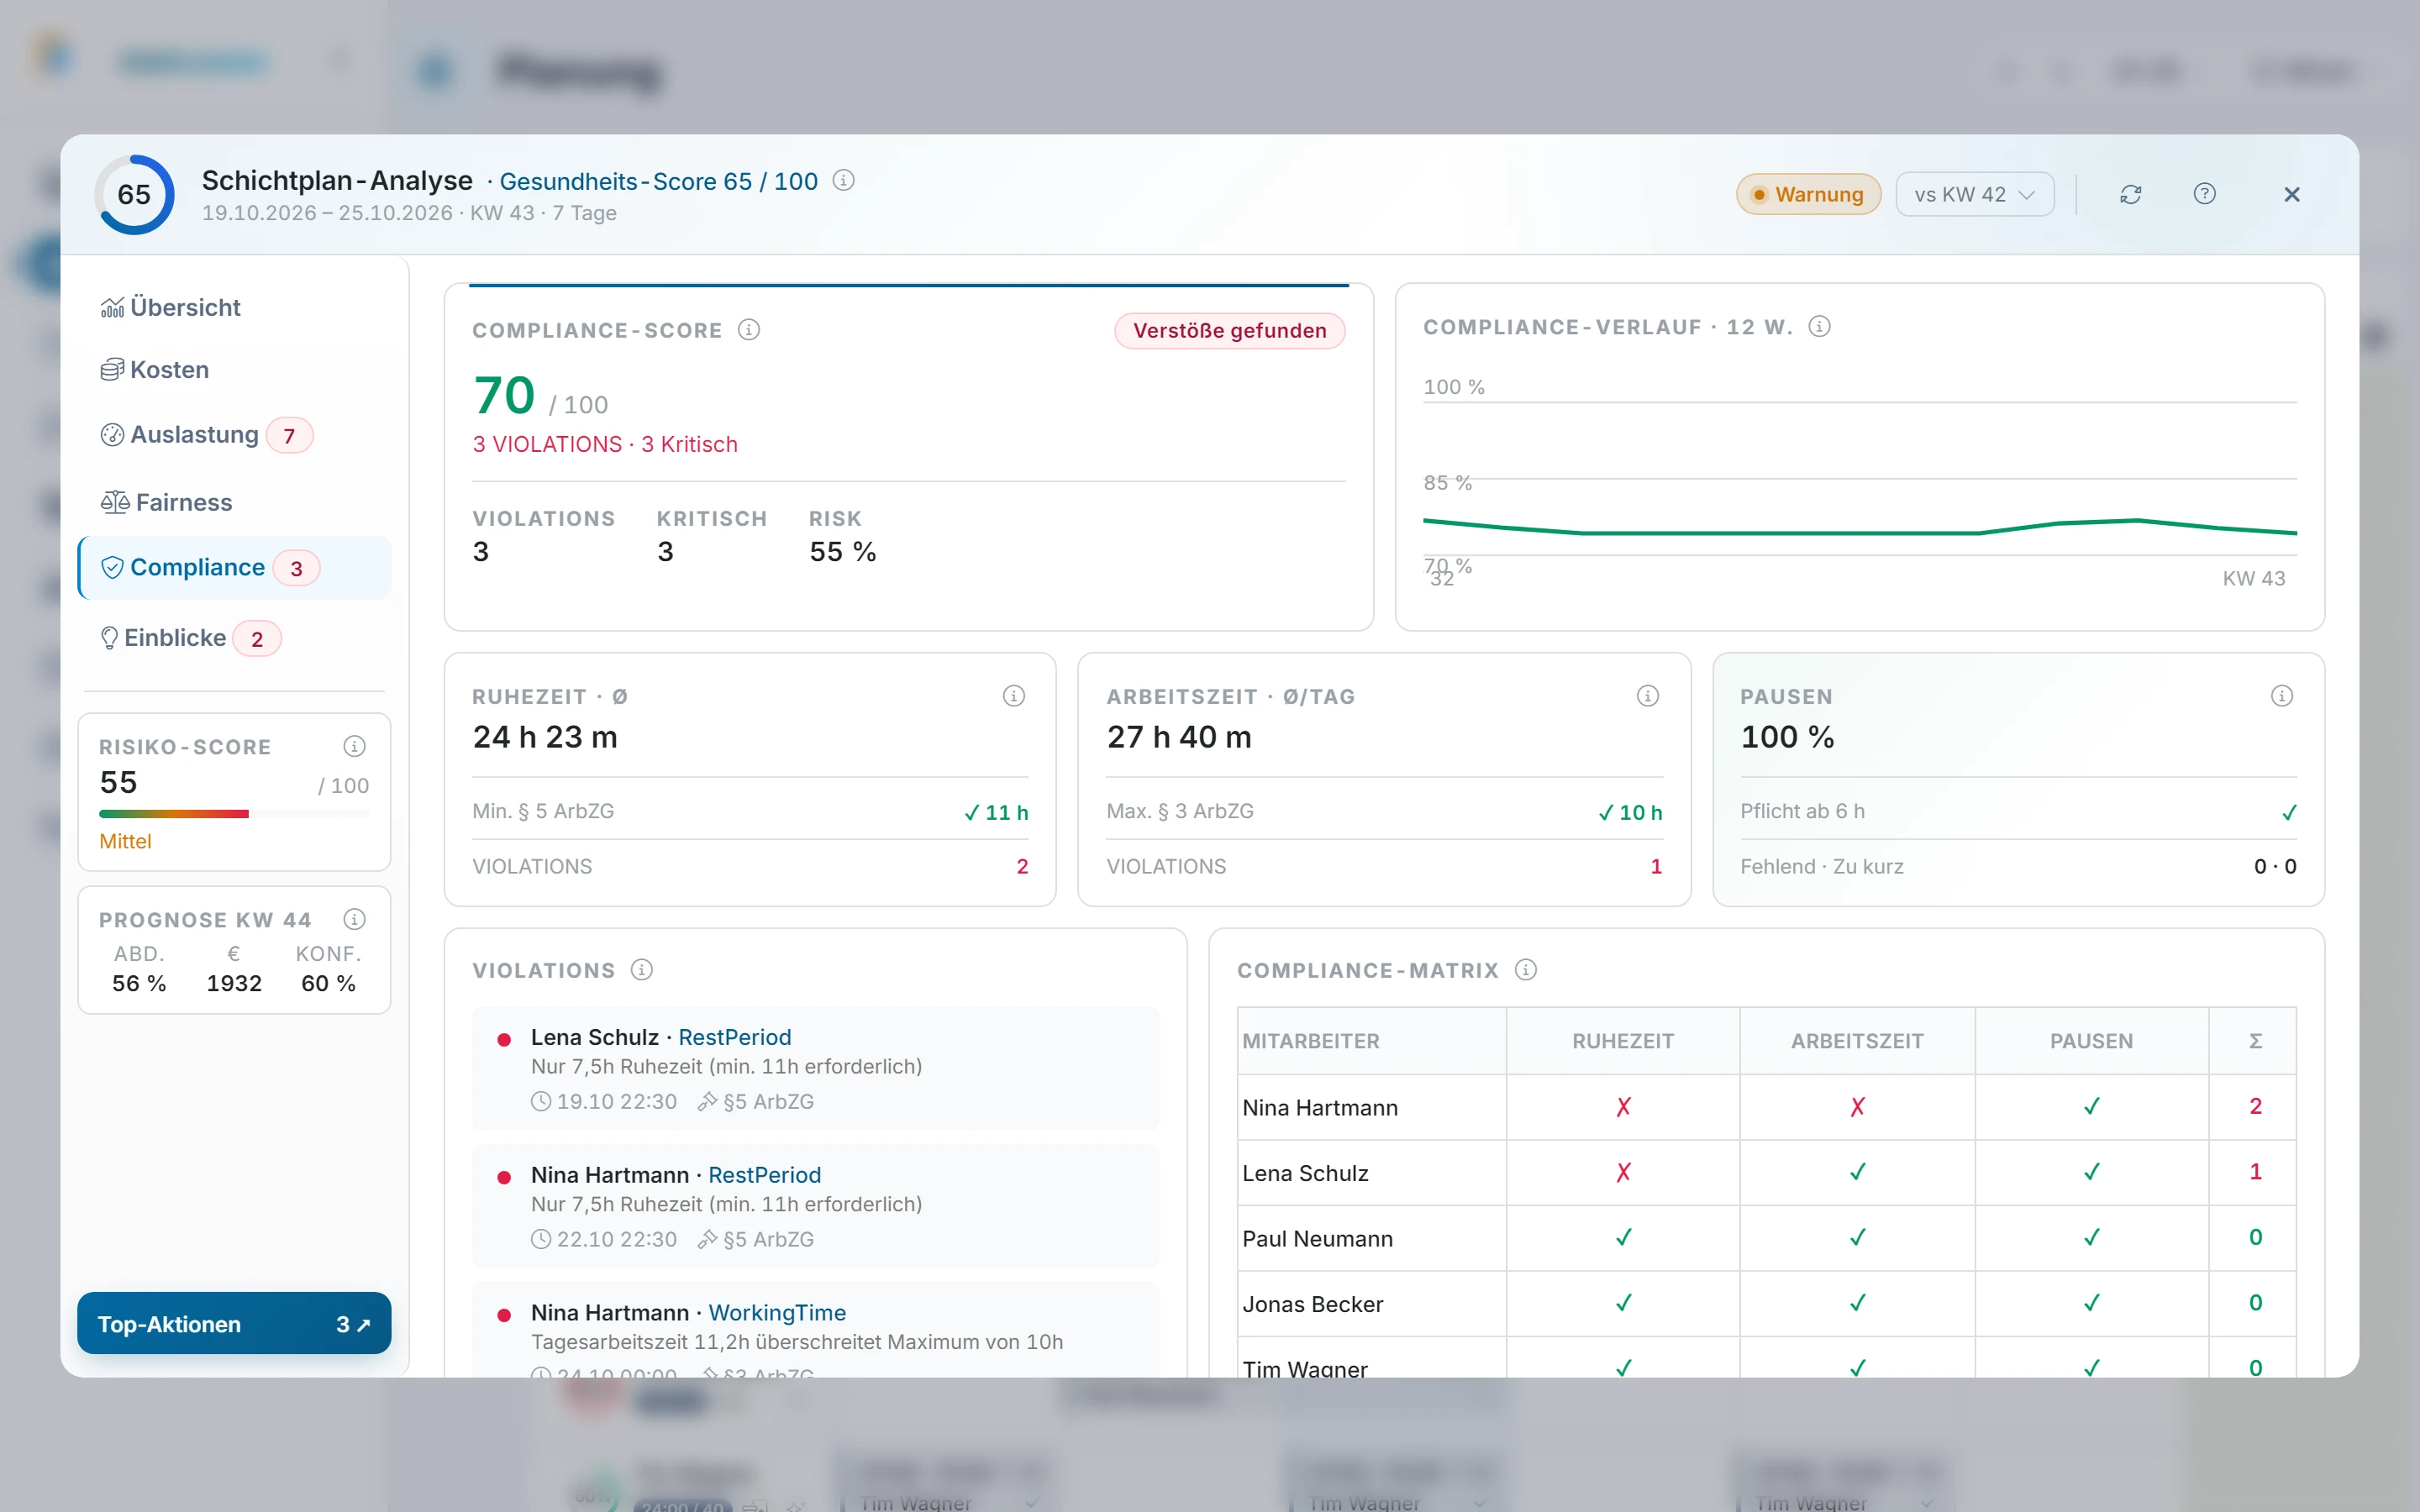Click info icon beside Compliance-Score heading
2420x1512 pixels.
(x=749, y=330)
